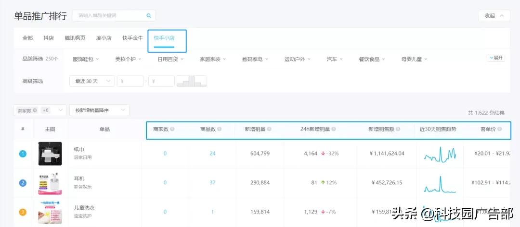Click the 纸巾 product name
Viewport: 520px width, 227px height.
[x=79, y=149]
